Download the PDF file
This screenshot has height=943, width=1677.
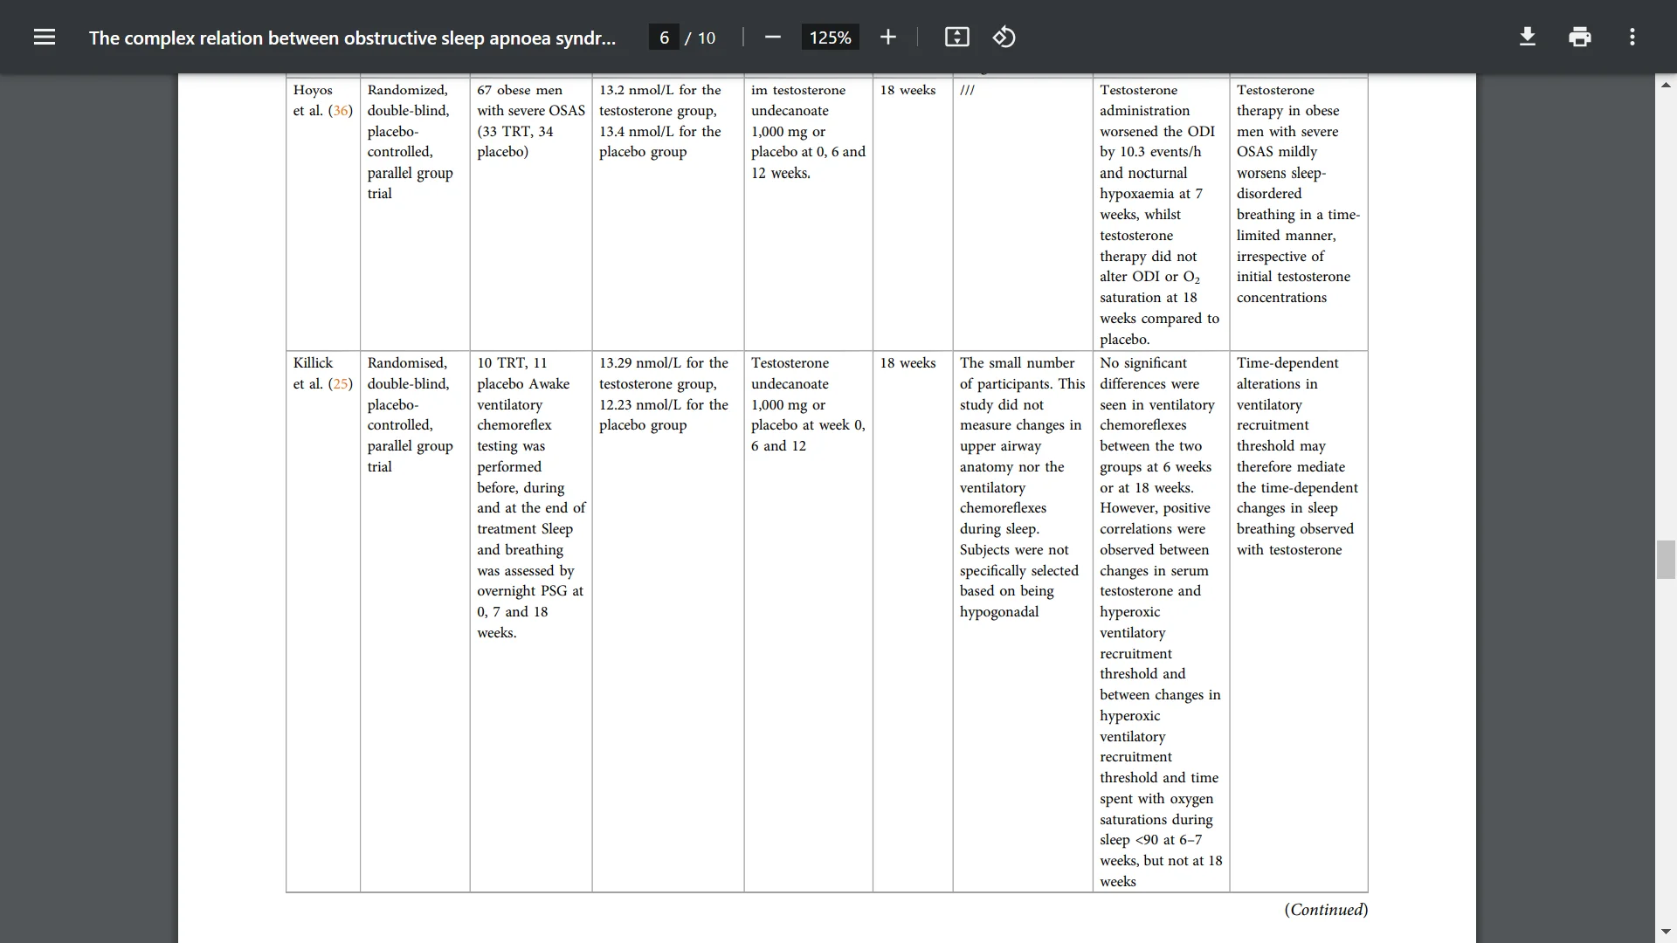pyautogui.click(x=1528, y=37)
